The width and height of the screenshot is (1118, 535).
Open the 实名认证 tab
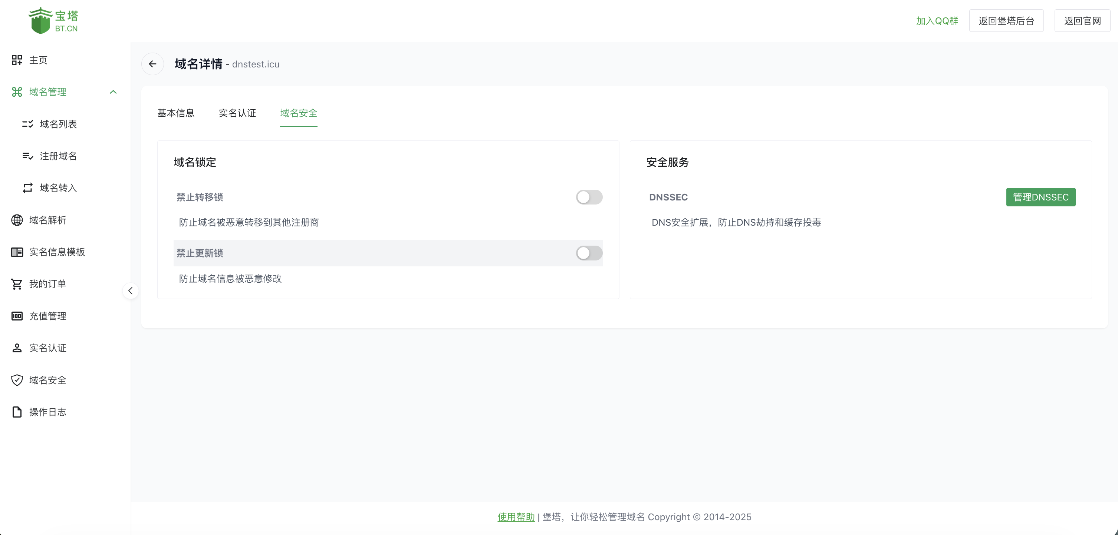[x=237, y=113]
